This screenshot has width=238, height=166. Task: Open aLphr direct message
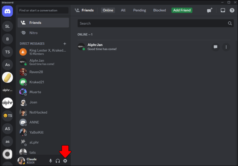coord(43,142)
